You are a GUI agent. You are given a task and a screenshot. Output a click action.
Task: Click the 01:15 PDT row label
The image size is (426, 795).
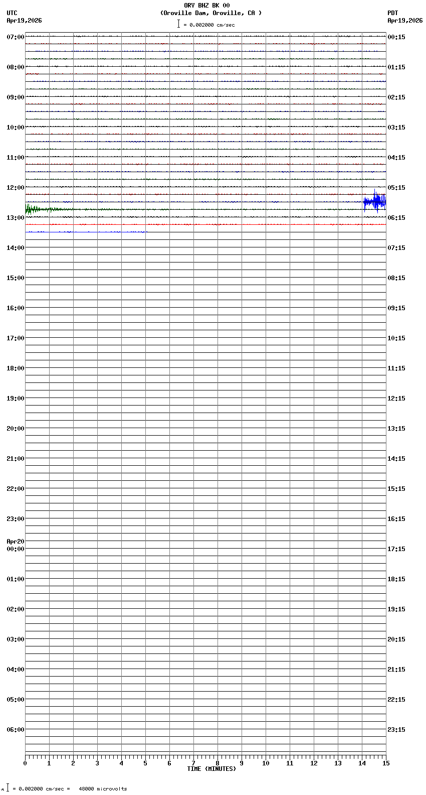point(396,67)
